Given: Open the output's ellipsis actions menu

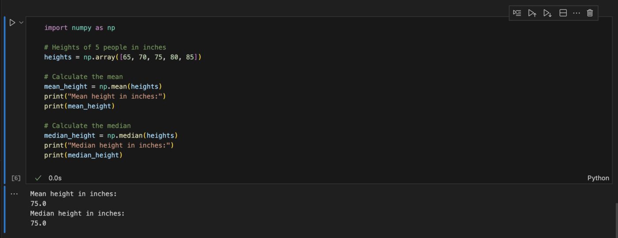Looking at the screenshot, I should pyautogui.click(x=15, y=194).
